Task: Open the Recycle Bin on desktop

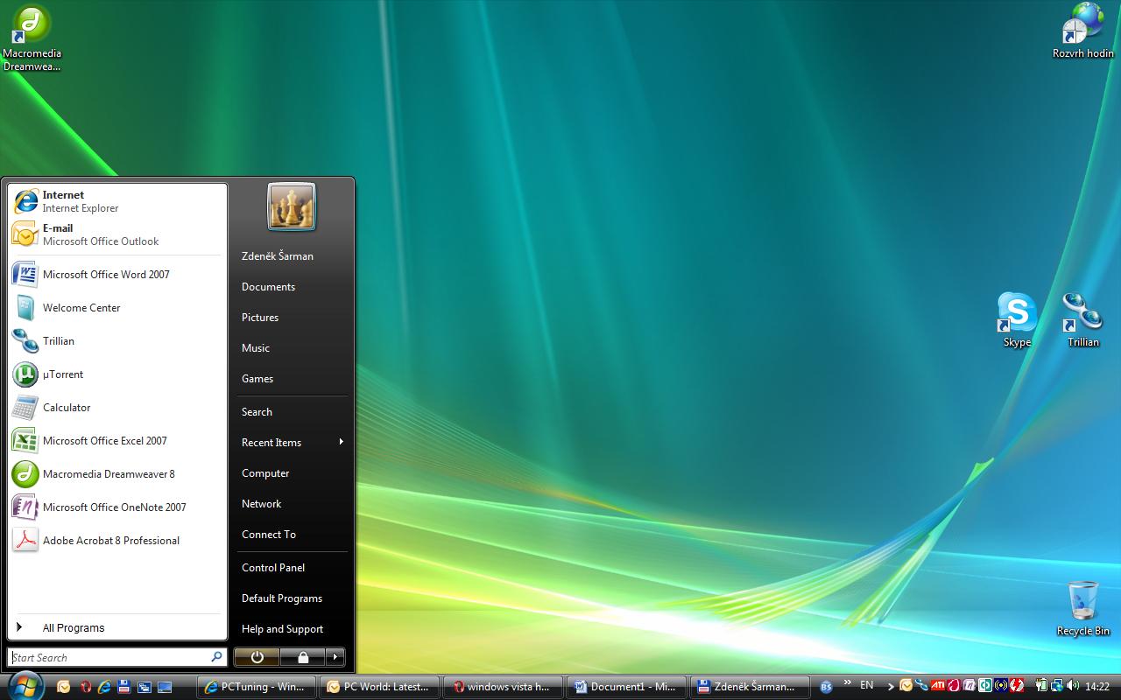Action: pyautogui.click(x=1083, y=609)
